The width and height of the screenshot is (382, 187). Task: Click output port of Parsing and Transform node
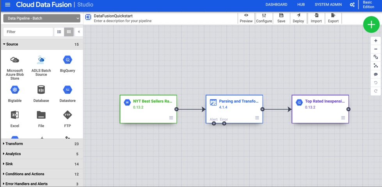262,109
